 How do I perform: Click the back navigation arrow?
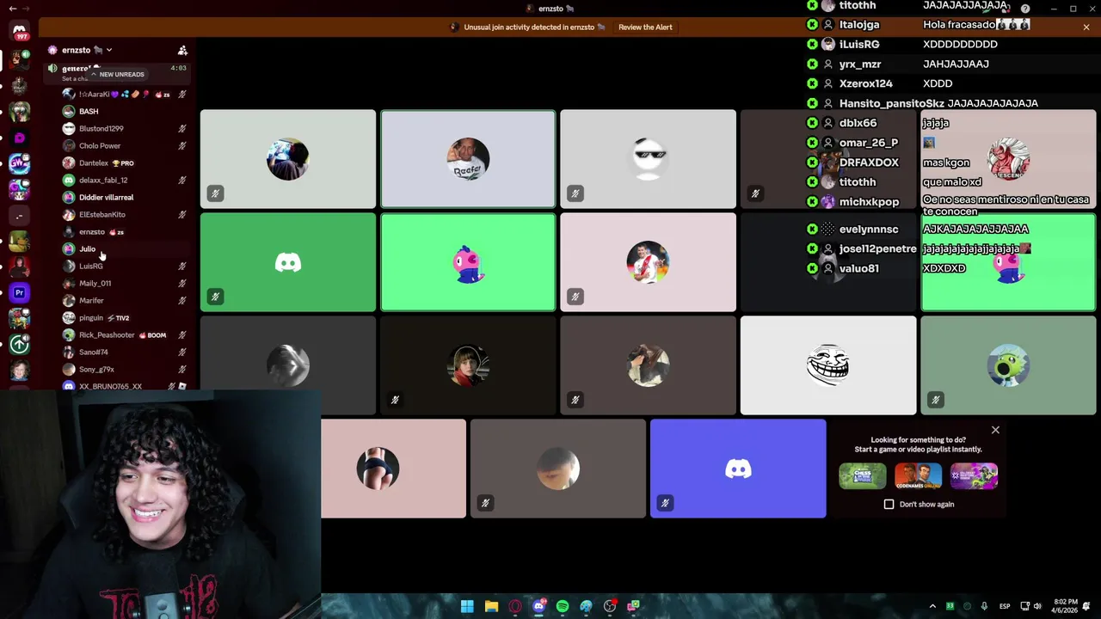click(12, 9)
